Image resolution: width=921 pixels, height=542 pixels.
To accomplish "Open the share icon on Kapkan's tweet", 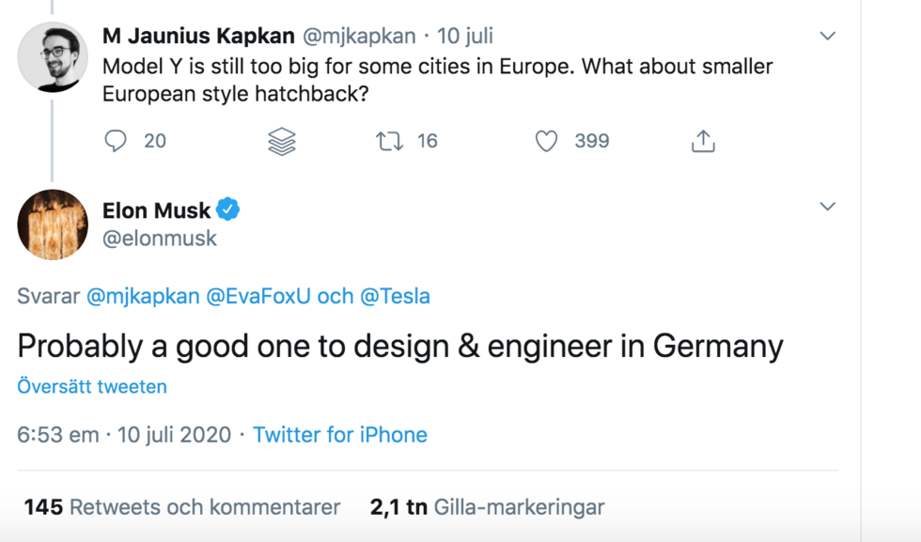I will 703,140.
